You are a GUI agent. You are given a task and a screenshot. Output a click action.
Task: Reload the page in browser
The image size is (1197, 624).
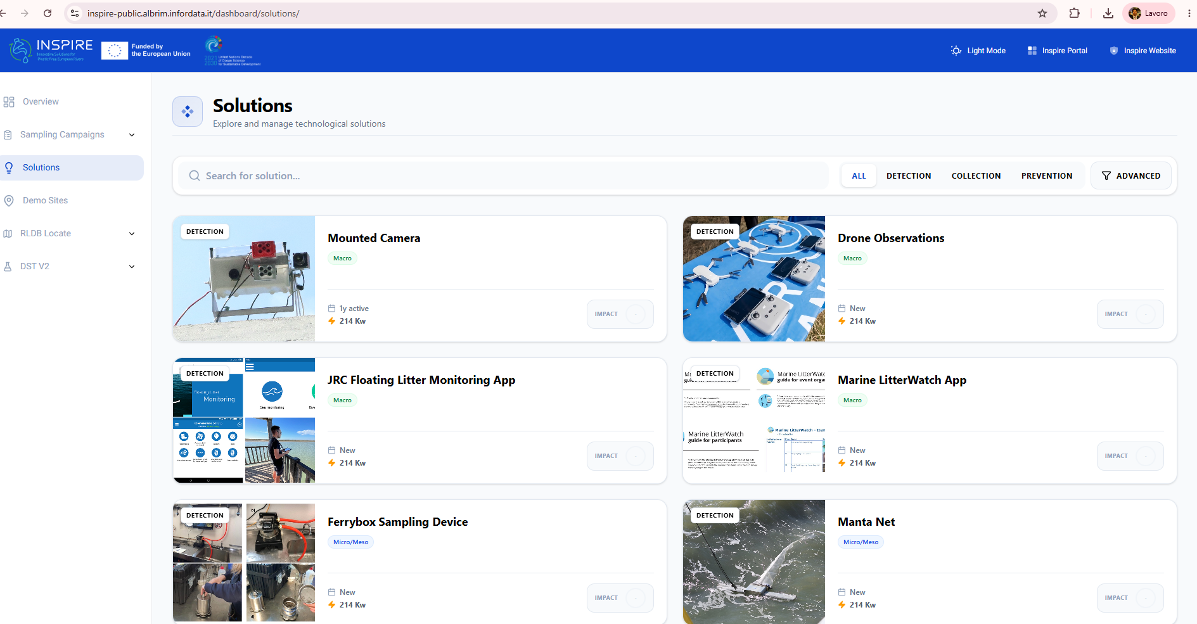(48, 13)
